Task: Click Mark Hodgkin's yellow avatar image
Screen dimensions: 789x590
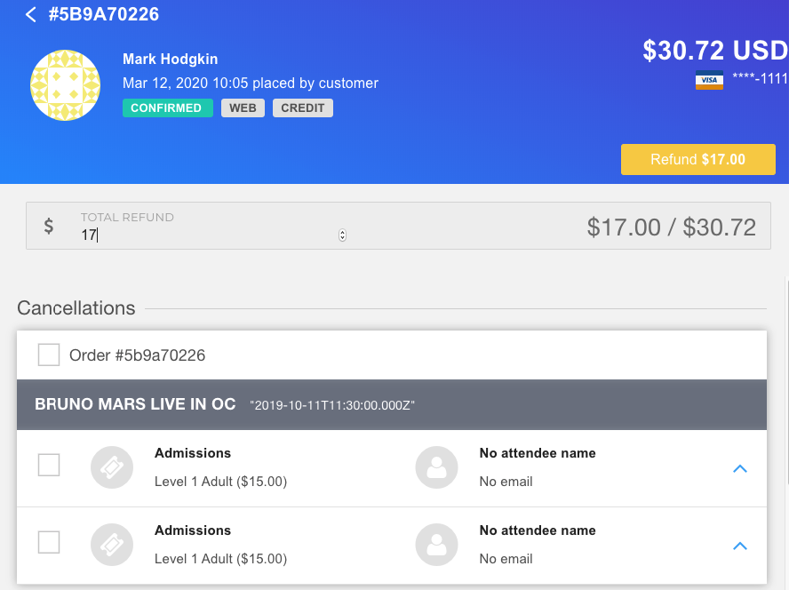Action: (66, 85)
